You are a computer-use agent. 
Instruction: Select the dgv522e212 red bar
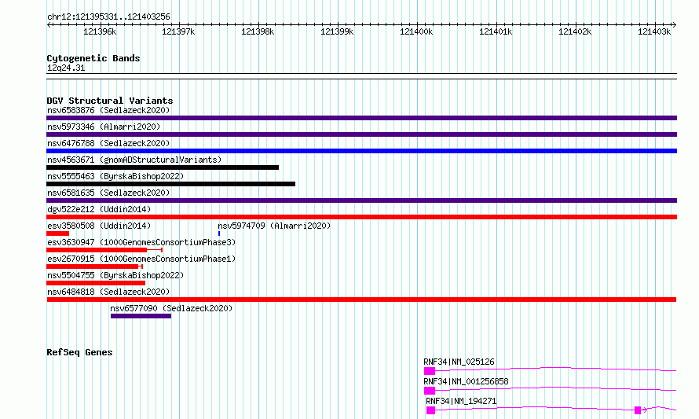361,217
